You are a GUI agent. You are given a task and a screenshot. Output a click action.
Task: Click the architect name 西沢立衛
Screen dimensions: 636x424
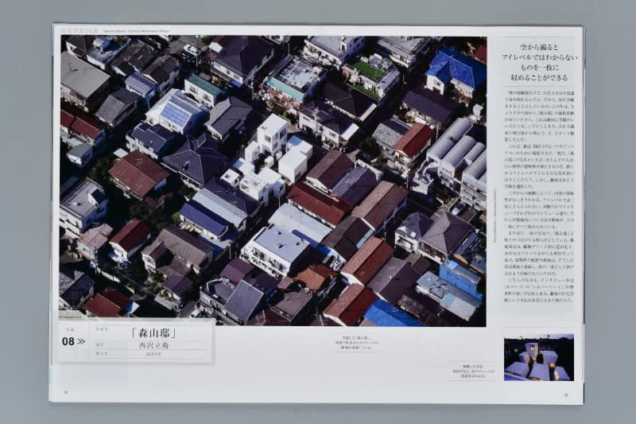pyautogui.click(x=153, y=345)
